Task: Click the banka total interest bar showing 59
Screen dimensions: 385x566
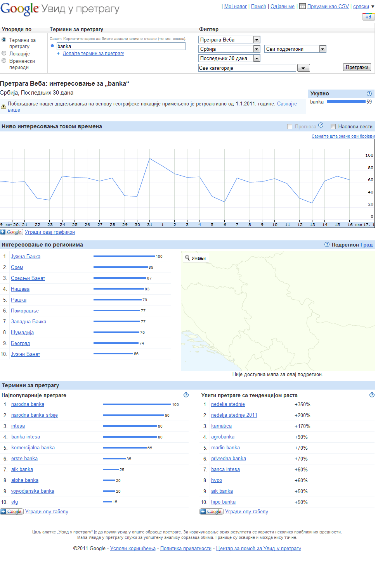Action: pyautogui.click(x=346, y=102)
